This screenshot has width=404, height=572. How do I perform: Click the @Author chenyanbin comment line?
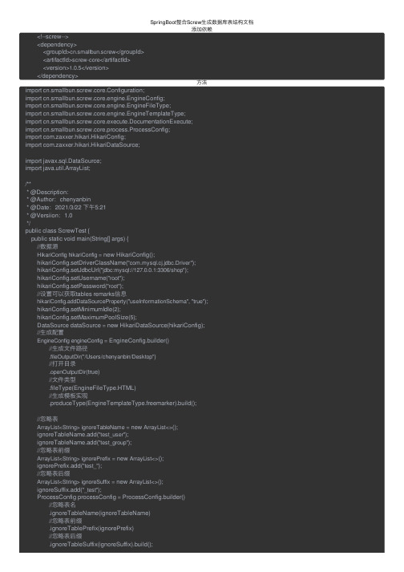[x=59, y=199]
